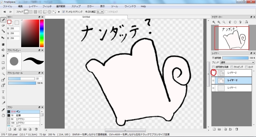256x137 pixels.
Task: Enable circle (concentric) snap
Action: tap(49, 12)
